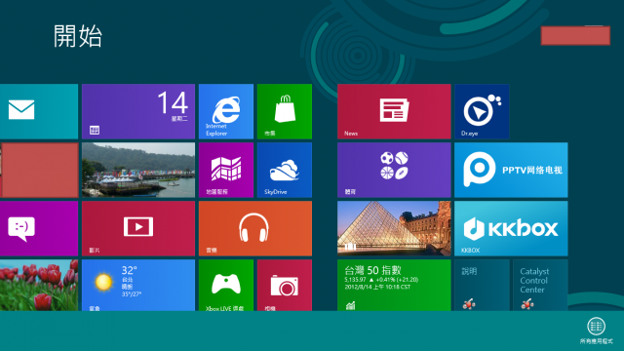Viewport: 624px width, 351px height.
Task: Open the Camera tile
Action: (285, 285)
